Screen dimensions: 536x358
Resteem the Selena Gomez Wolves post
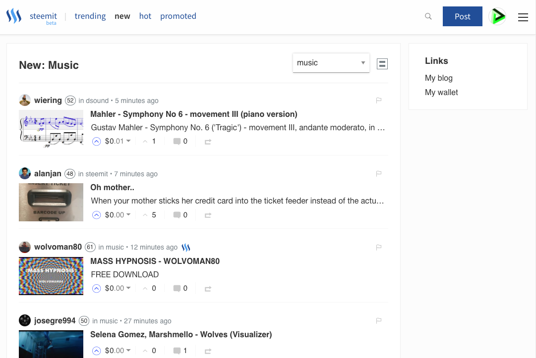point(208,351)
